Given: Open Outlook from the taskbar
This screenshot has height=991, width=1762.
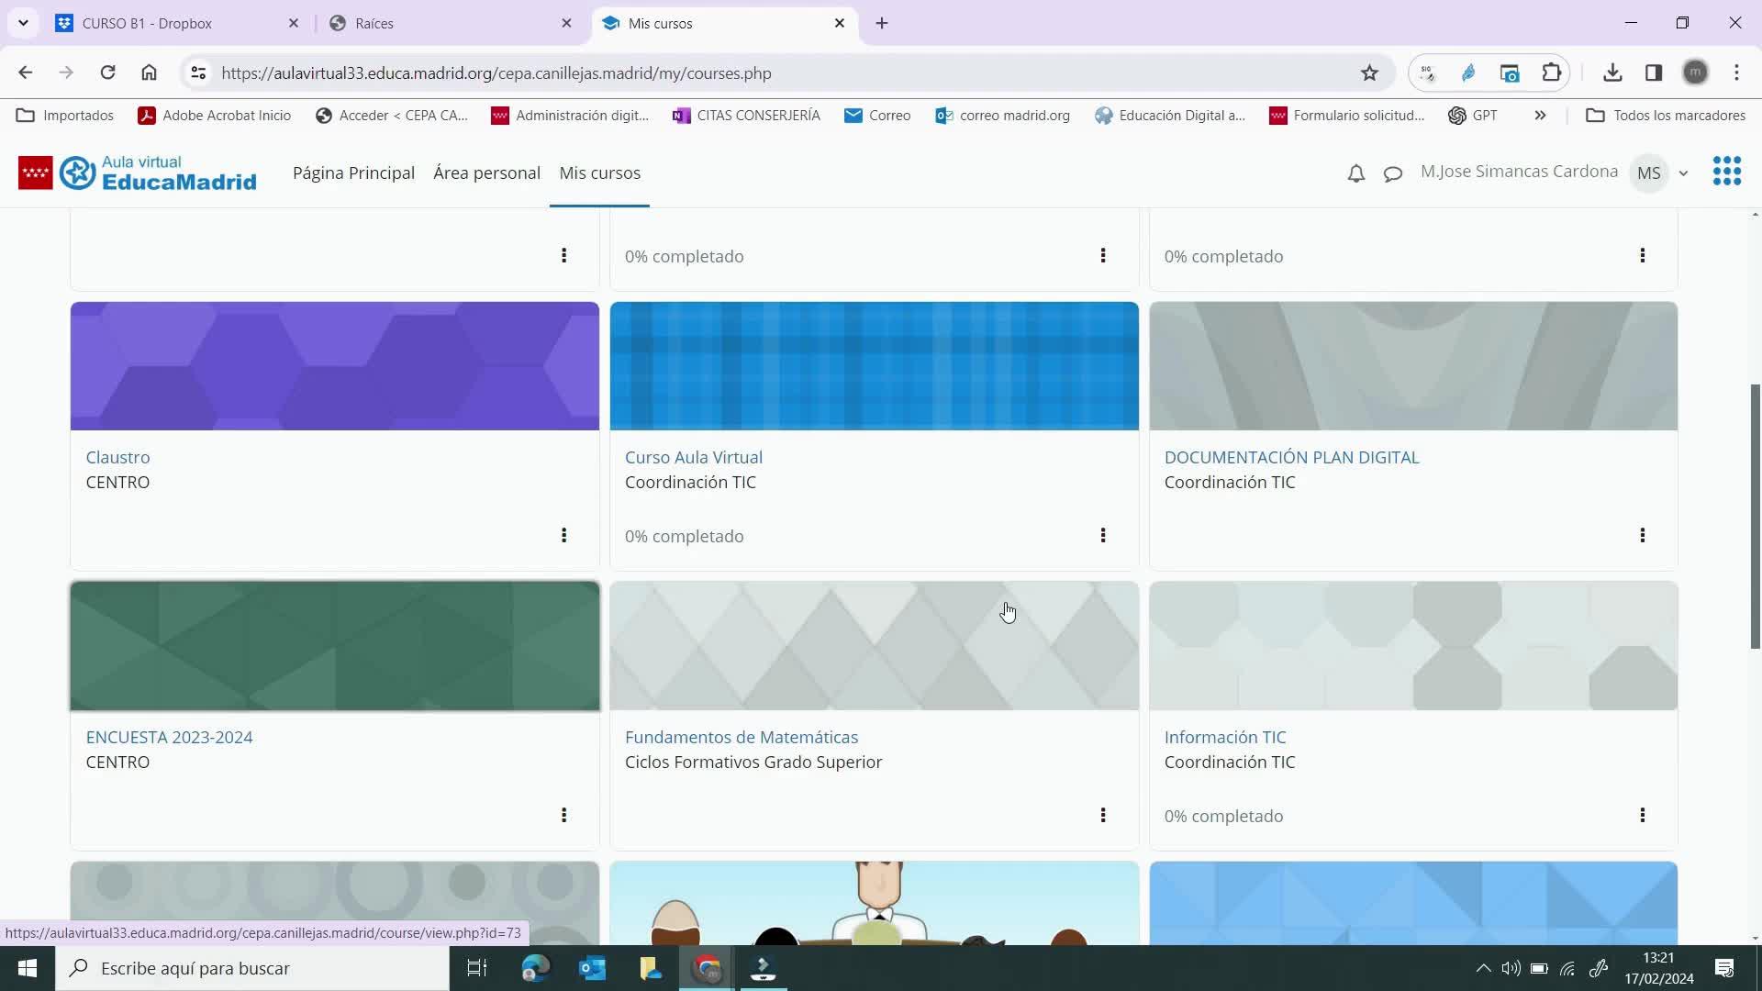Looking at the screenshot, I should click(593, 968).
